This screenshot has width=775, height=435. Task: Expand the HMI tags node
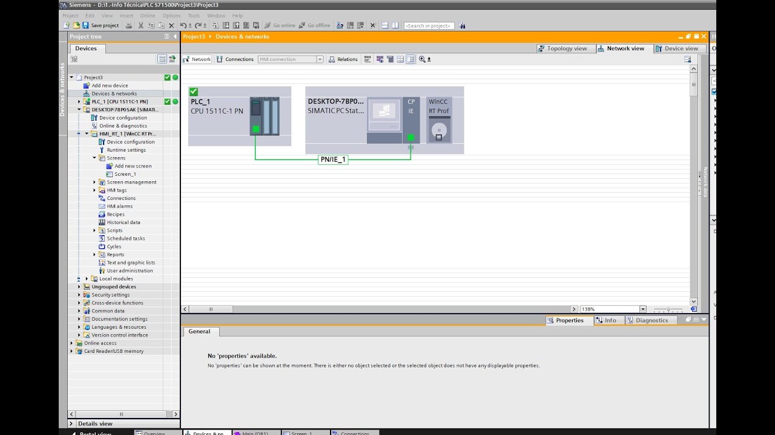point(94,190)
